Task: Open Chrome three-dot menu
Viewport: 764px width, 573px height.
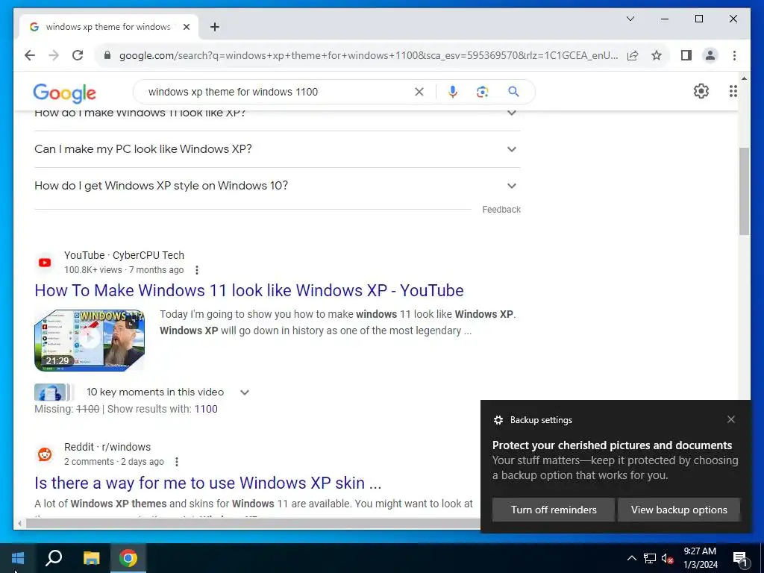Action: [x=734, y=55]
